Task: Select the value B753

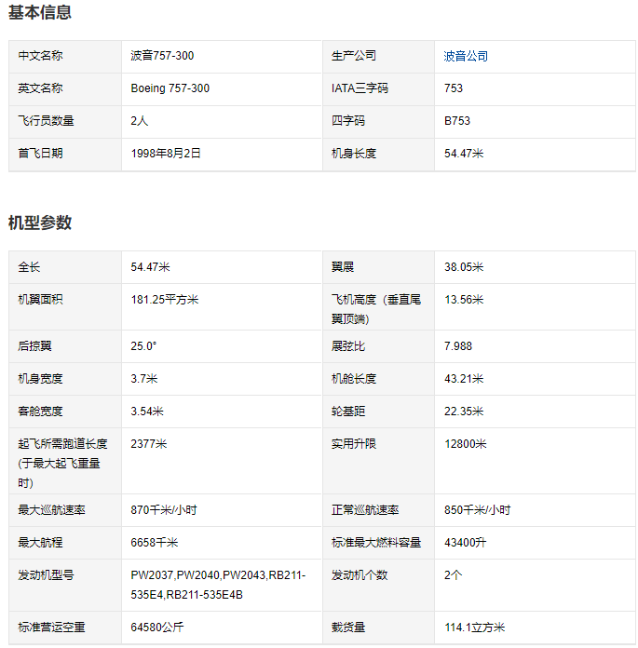Action: coord(457,121)
